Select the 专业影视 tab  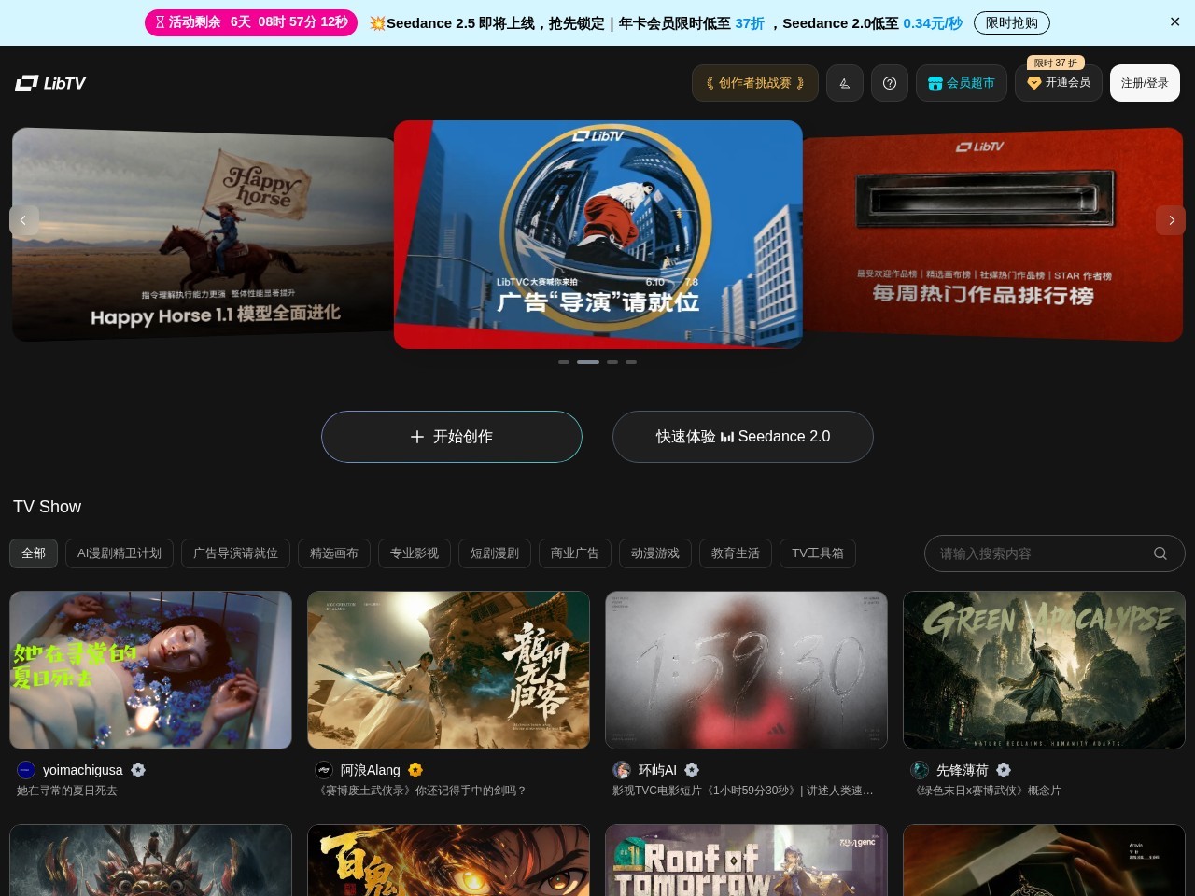[415, 553]
